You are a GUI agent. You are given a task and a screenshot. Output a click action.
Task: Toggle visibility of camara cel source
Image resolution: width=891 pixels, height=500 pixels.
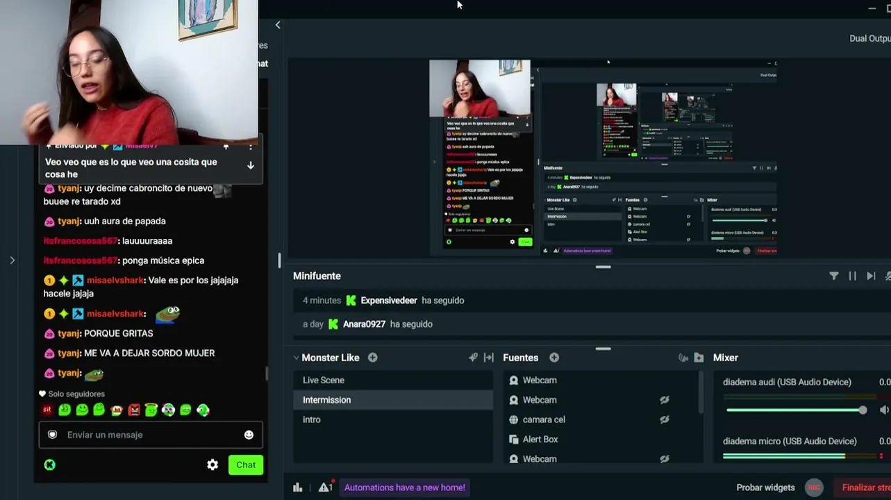pos(665,419)
